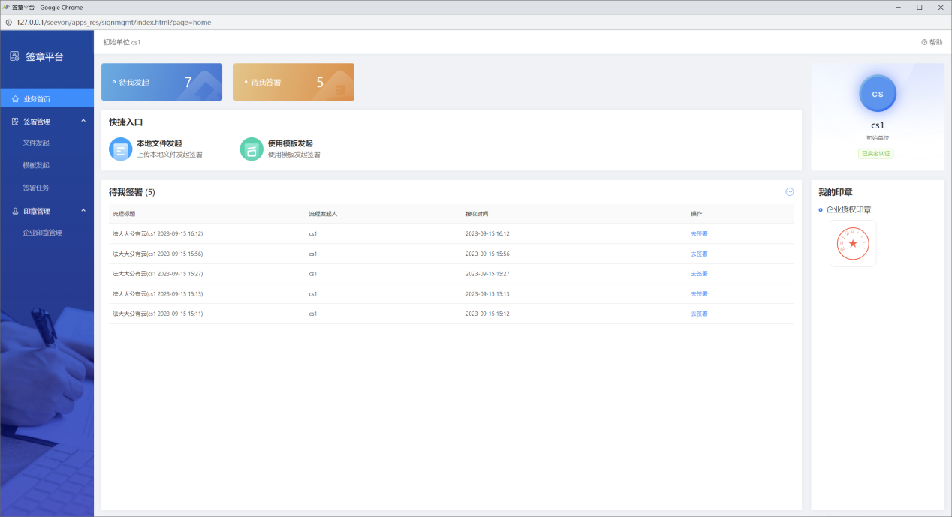Click 去签署 for the 16:12 task
This screenshot has width=952, height=517.
click(699, 233)
